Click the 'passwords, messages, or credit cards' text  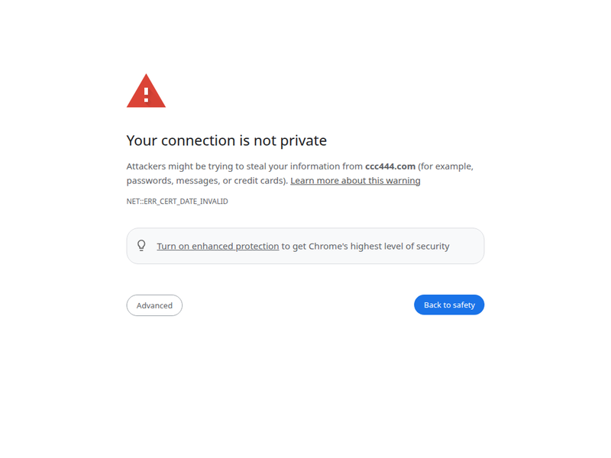point(206,181)
